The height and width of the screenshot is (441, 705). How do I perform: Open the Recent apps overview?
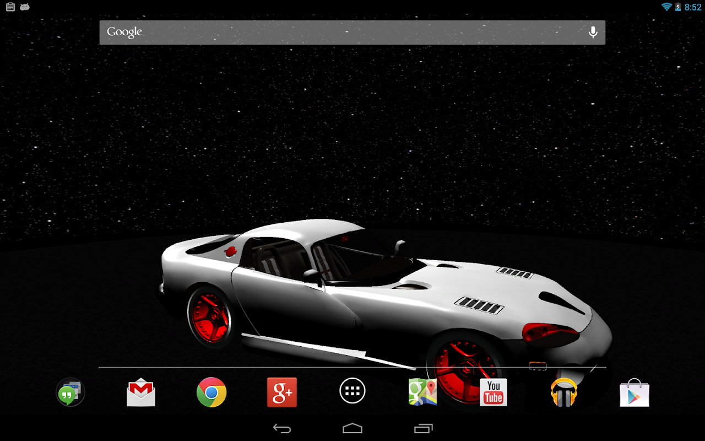coord(423,428)
